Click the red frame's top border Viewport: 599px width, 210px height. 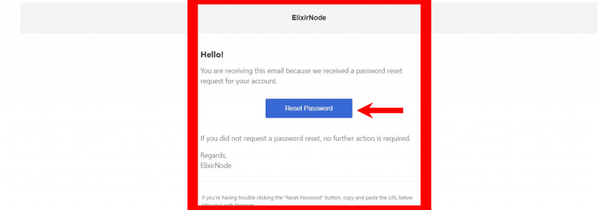click(309, 2)
